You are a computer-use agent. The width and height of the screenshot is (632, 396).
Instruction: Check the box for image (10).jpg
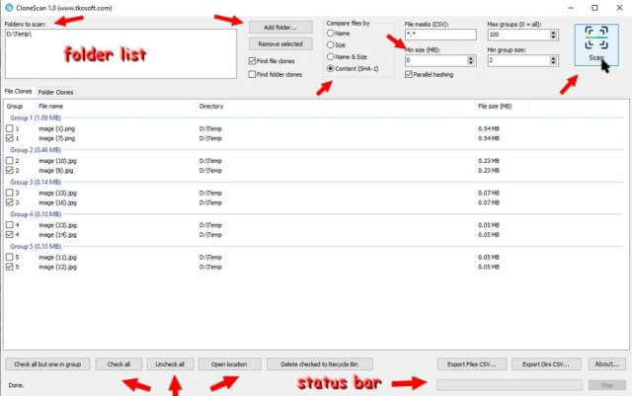pyautogui.click(x=9, y=161)
